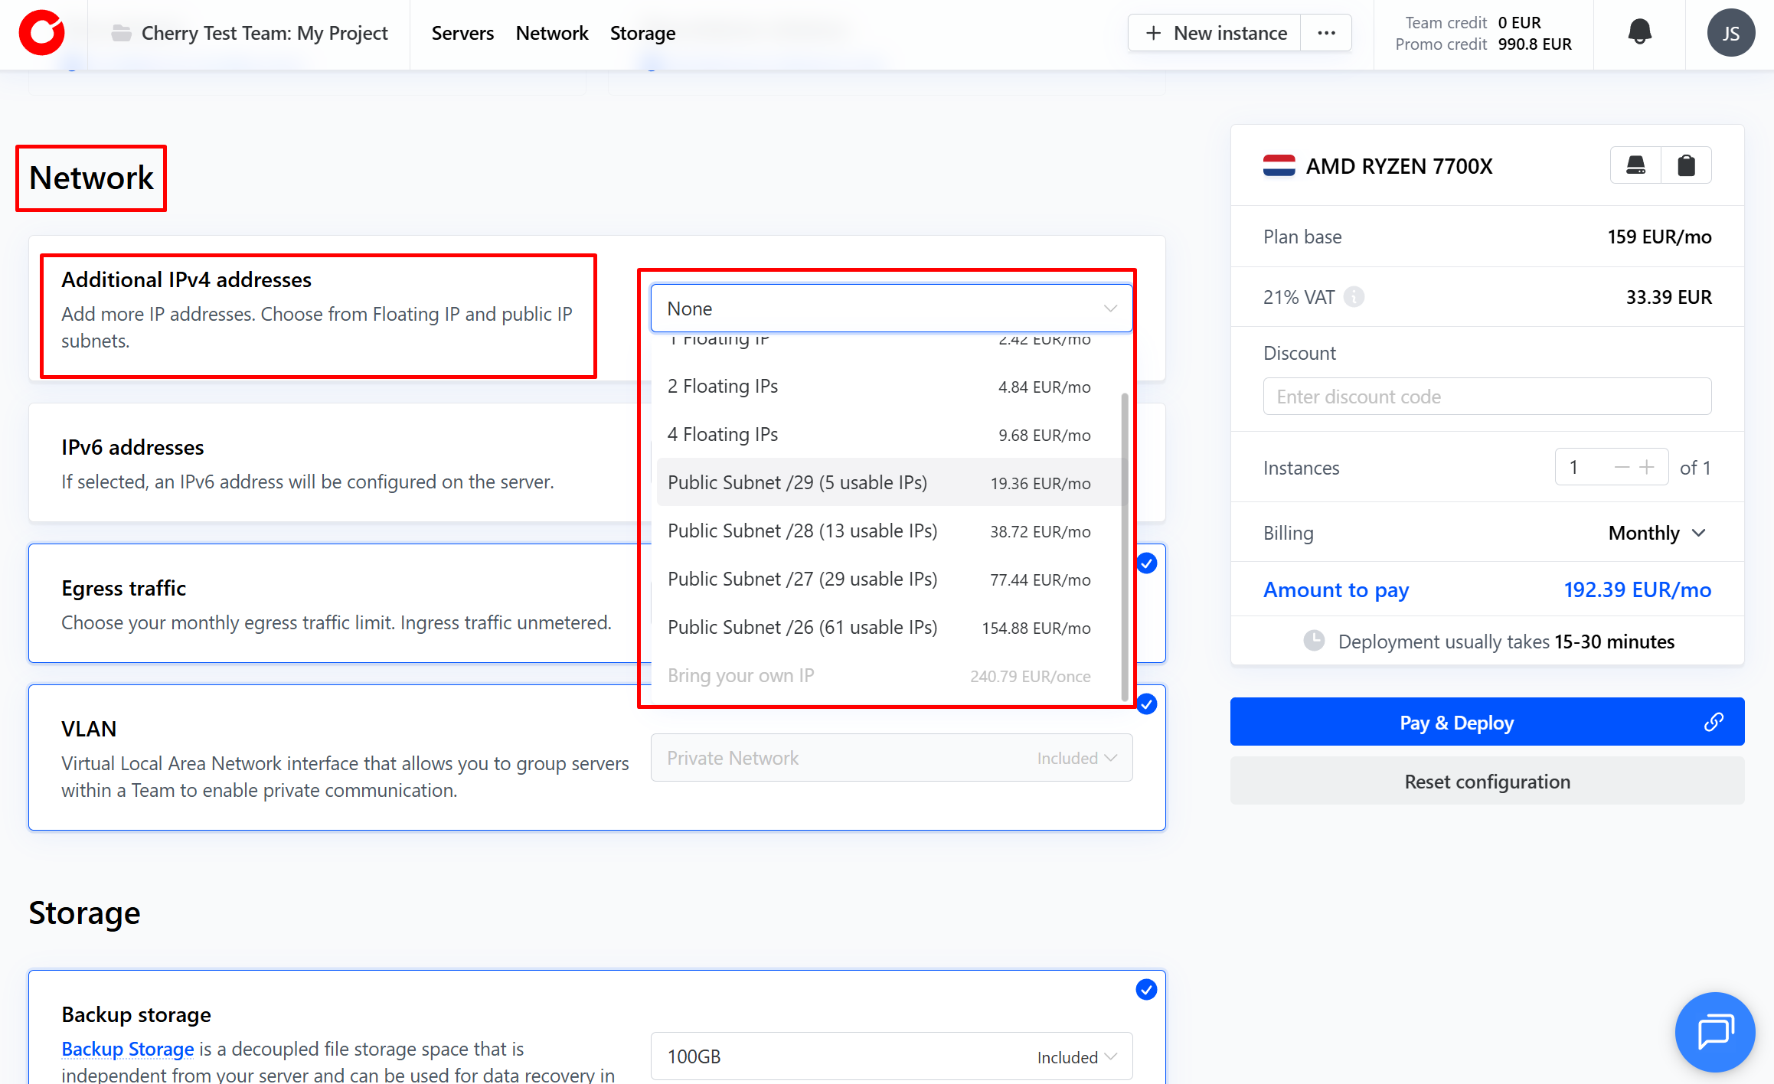The height and width of the screenshot is (1084, 1774).
Task: Click the Cherry Servers red logo
Action: pos(42,33)
